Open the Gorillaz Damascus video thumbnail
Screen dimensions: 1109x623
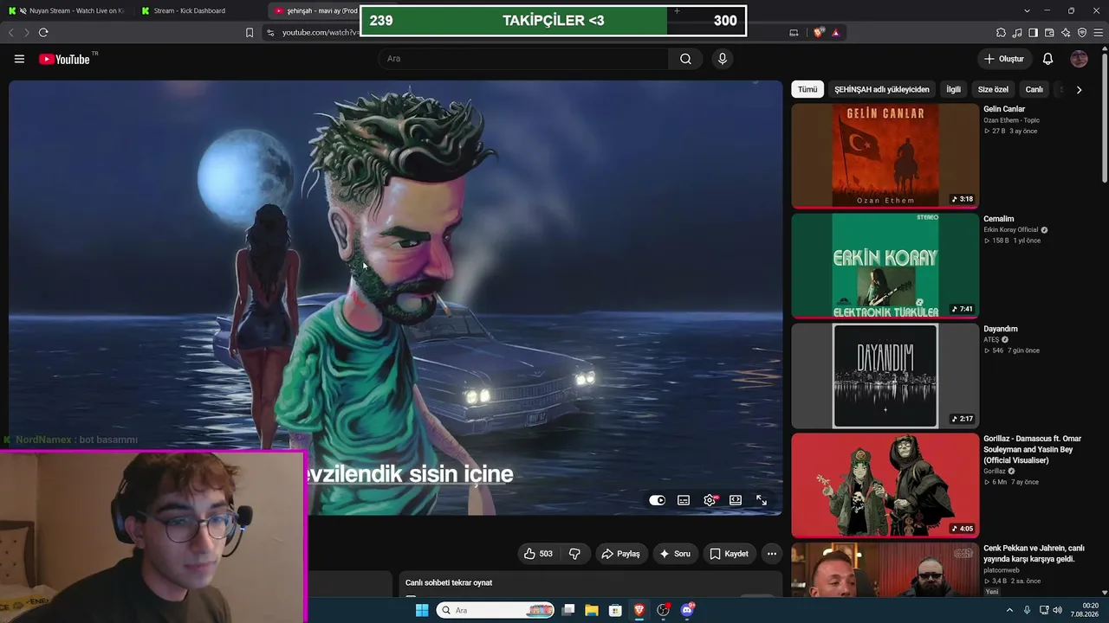click(885, 485)
